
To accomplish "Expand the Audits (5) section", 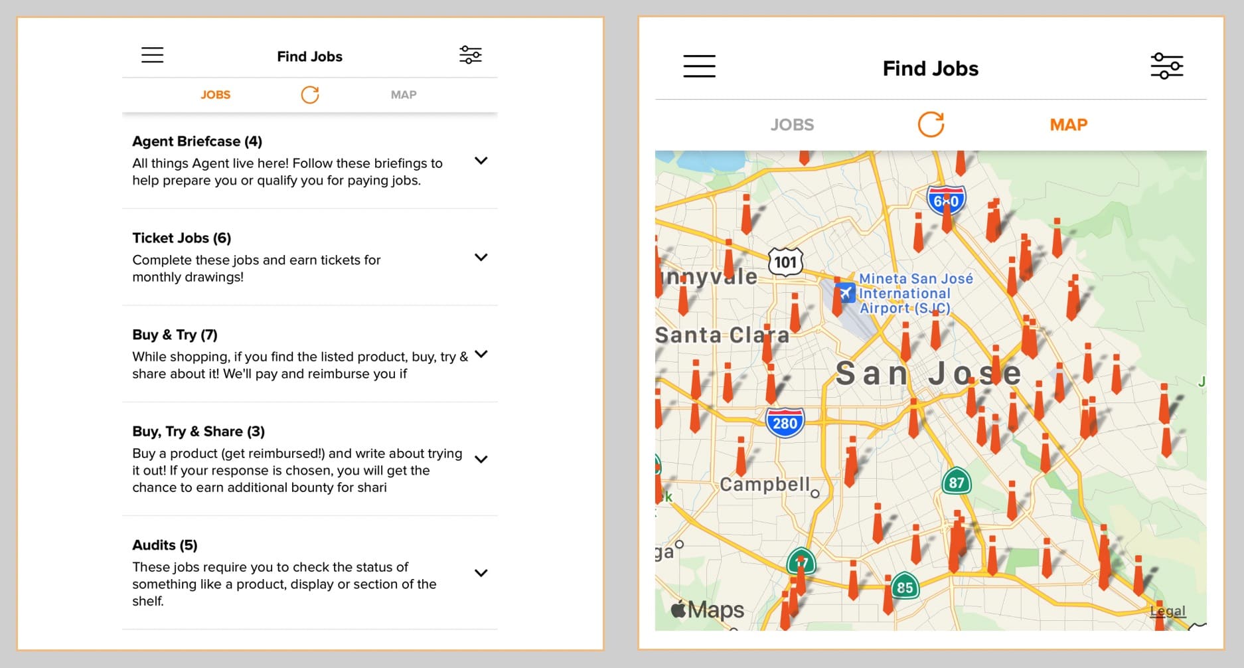I will click(x=481, y=572).
